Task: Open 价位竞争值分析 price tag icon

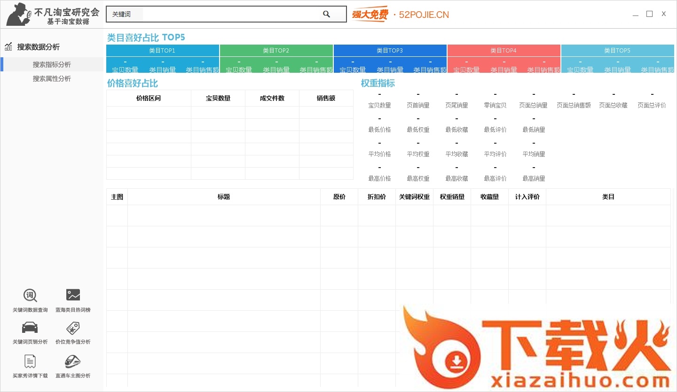Action: (x=73, y=328)
